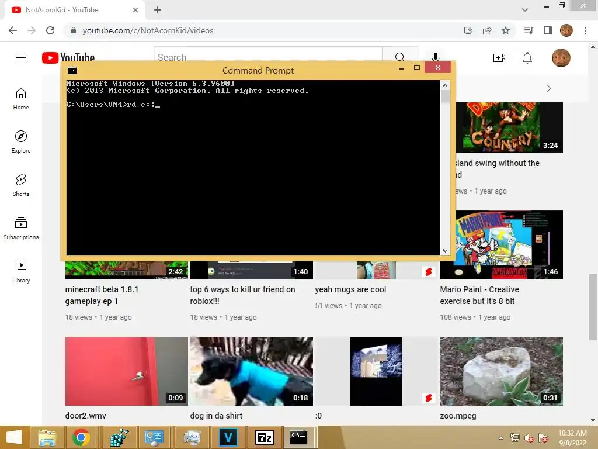Viewport: 598px width, 449px height.
Task: Click the address bar URL
Action: click(x=148, y=30)
